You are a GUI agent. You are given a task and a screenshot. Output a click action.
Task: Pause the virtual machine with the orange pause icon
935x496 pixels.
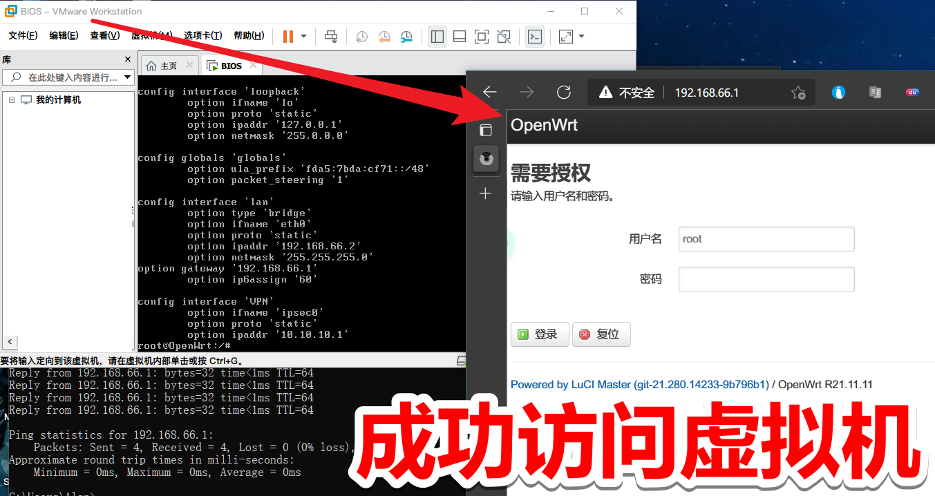288,37
